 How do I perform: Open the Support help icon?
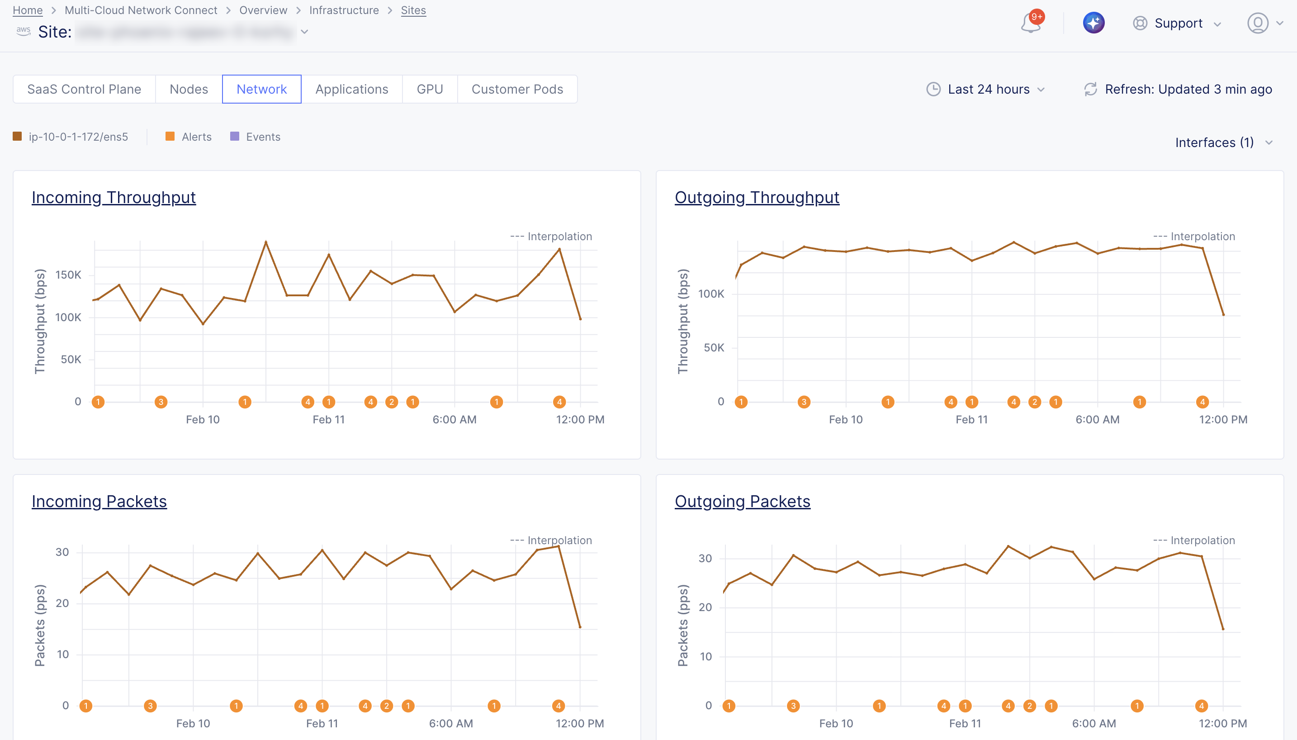pyautogui.click(x=1140, y=24)
